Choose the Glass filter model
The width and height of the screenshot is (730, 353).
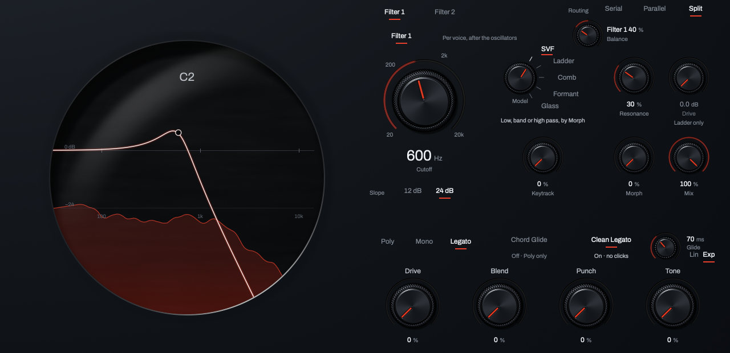point(550,106)
